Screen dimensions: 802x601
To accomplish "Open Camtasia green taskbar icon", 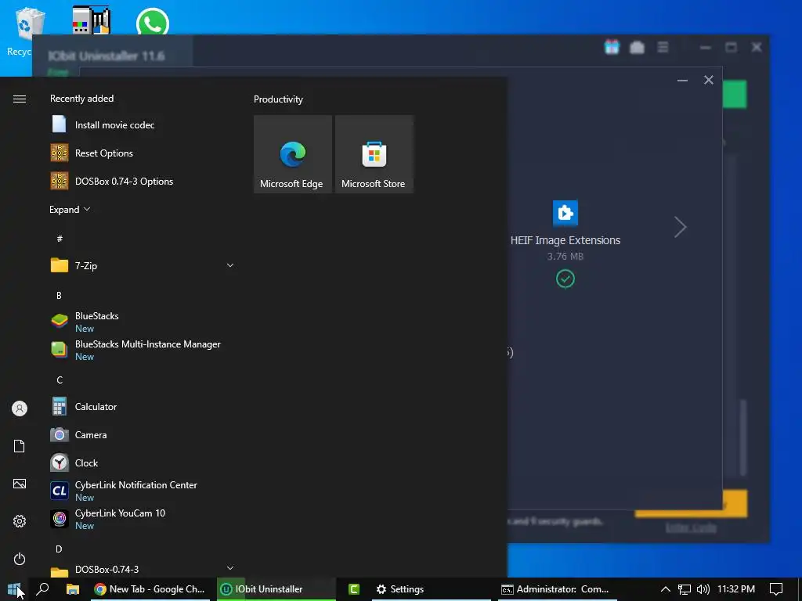I will click(354, 589).
